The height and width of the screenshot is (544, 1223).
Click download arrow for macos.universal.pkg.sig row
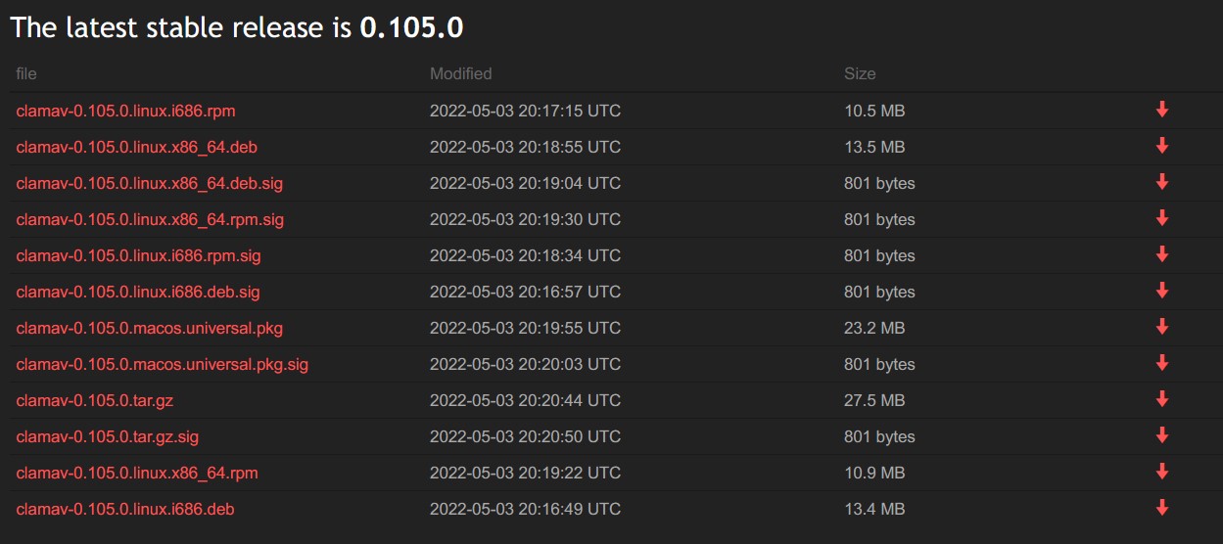[x=1162, y=363]
